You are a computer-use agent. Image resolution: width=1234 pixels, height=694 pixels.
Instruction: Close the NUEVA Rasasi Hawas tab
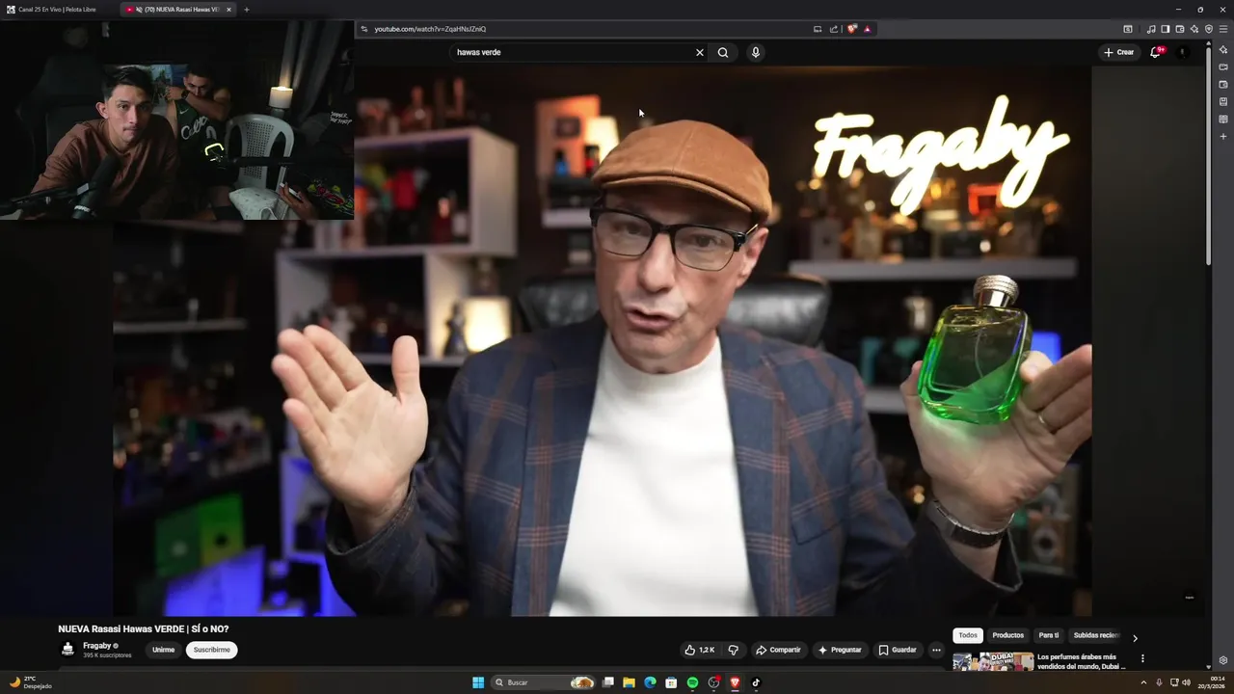coord(228,10)
